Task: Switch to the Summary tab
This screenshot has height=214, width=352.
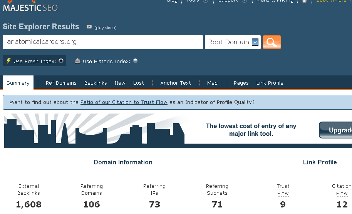Action: [x=18, y=83]
